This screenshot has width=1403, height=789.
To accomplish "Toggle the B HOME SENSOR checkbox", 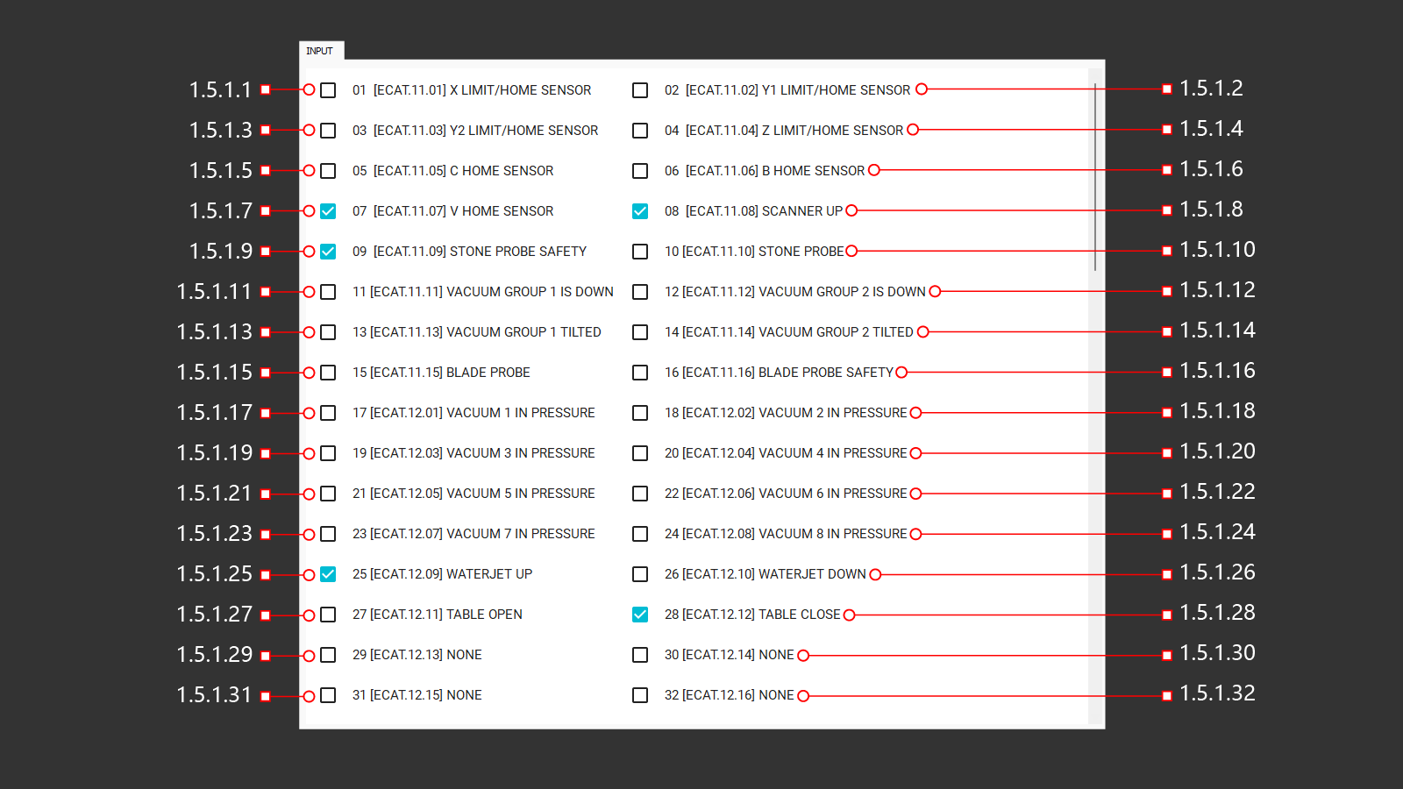I will click(x=640, y=171).
